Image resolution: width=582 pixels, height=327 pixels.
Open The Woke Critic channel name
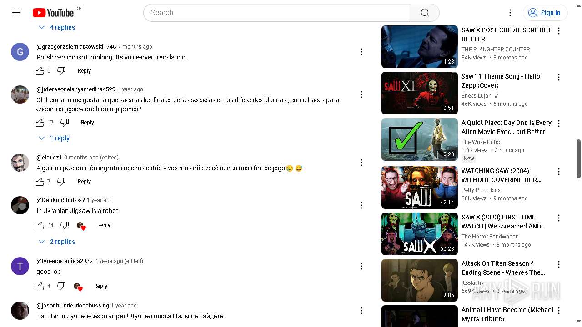481,142
